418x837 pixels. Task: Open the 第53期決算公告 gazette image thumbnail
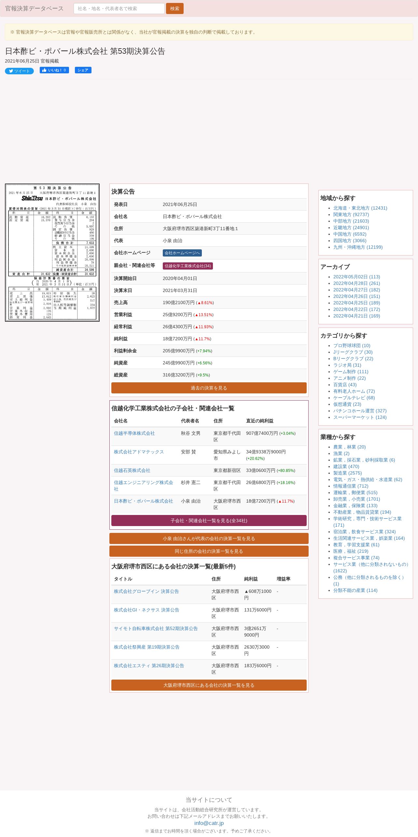coord(52,253)
